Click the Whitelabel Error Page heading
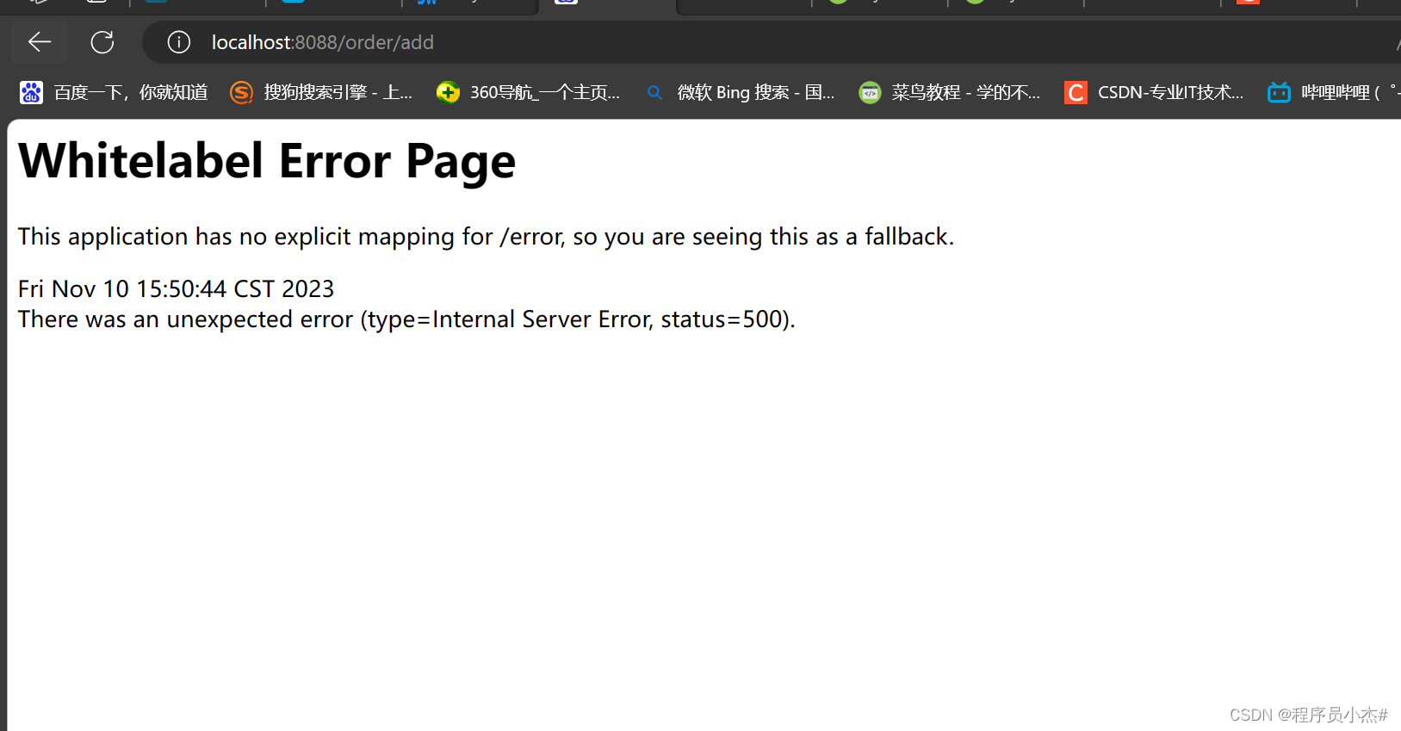 (267, 161)
